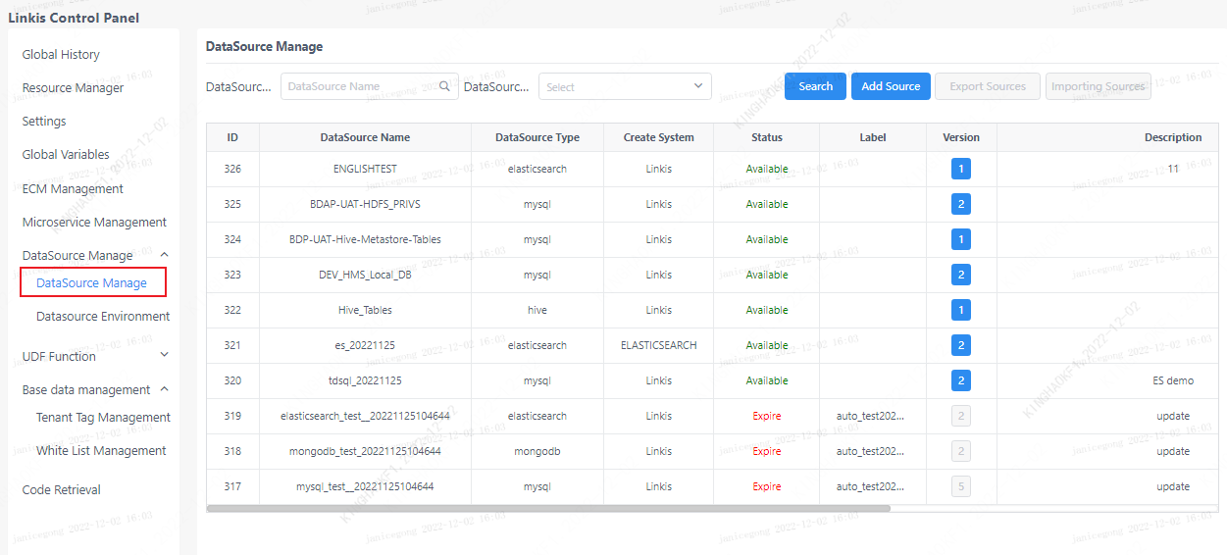
Task: Open Tenant Tag Management page
Action: 103,418
